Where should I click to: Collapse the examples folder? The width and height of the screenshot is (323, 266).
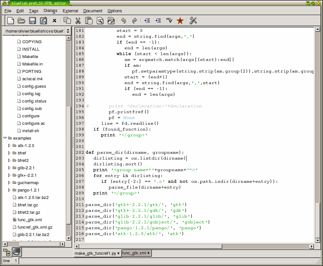(5, 138)
